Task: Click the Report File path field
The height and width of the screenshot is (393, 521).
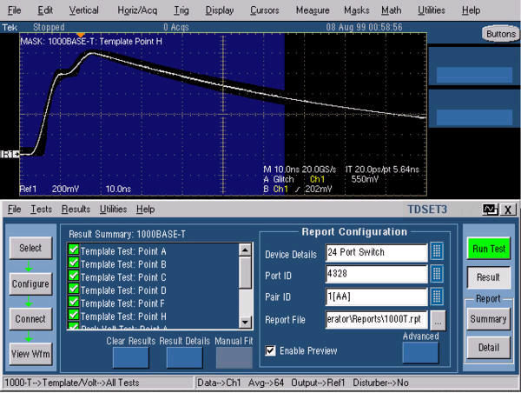Action: pos(377,319)
